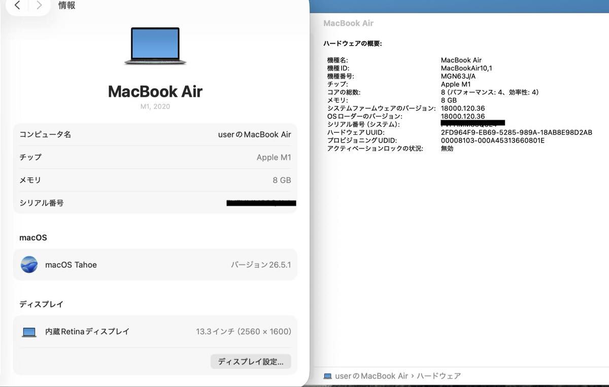Viewport: 609px width, 387px height.
Task: Click the built-in Retina display laptop icon
Action: click(29, 332)
